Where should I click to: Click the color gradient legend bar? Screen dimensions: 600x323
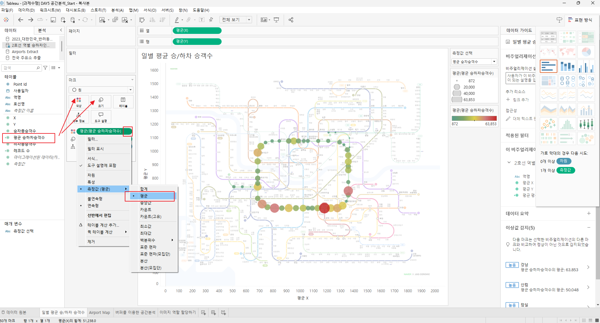coord(474,118)
